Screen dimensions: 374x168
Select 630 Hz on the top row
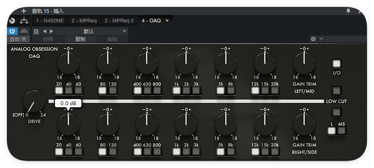click(147, 91)
